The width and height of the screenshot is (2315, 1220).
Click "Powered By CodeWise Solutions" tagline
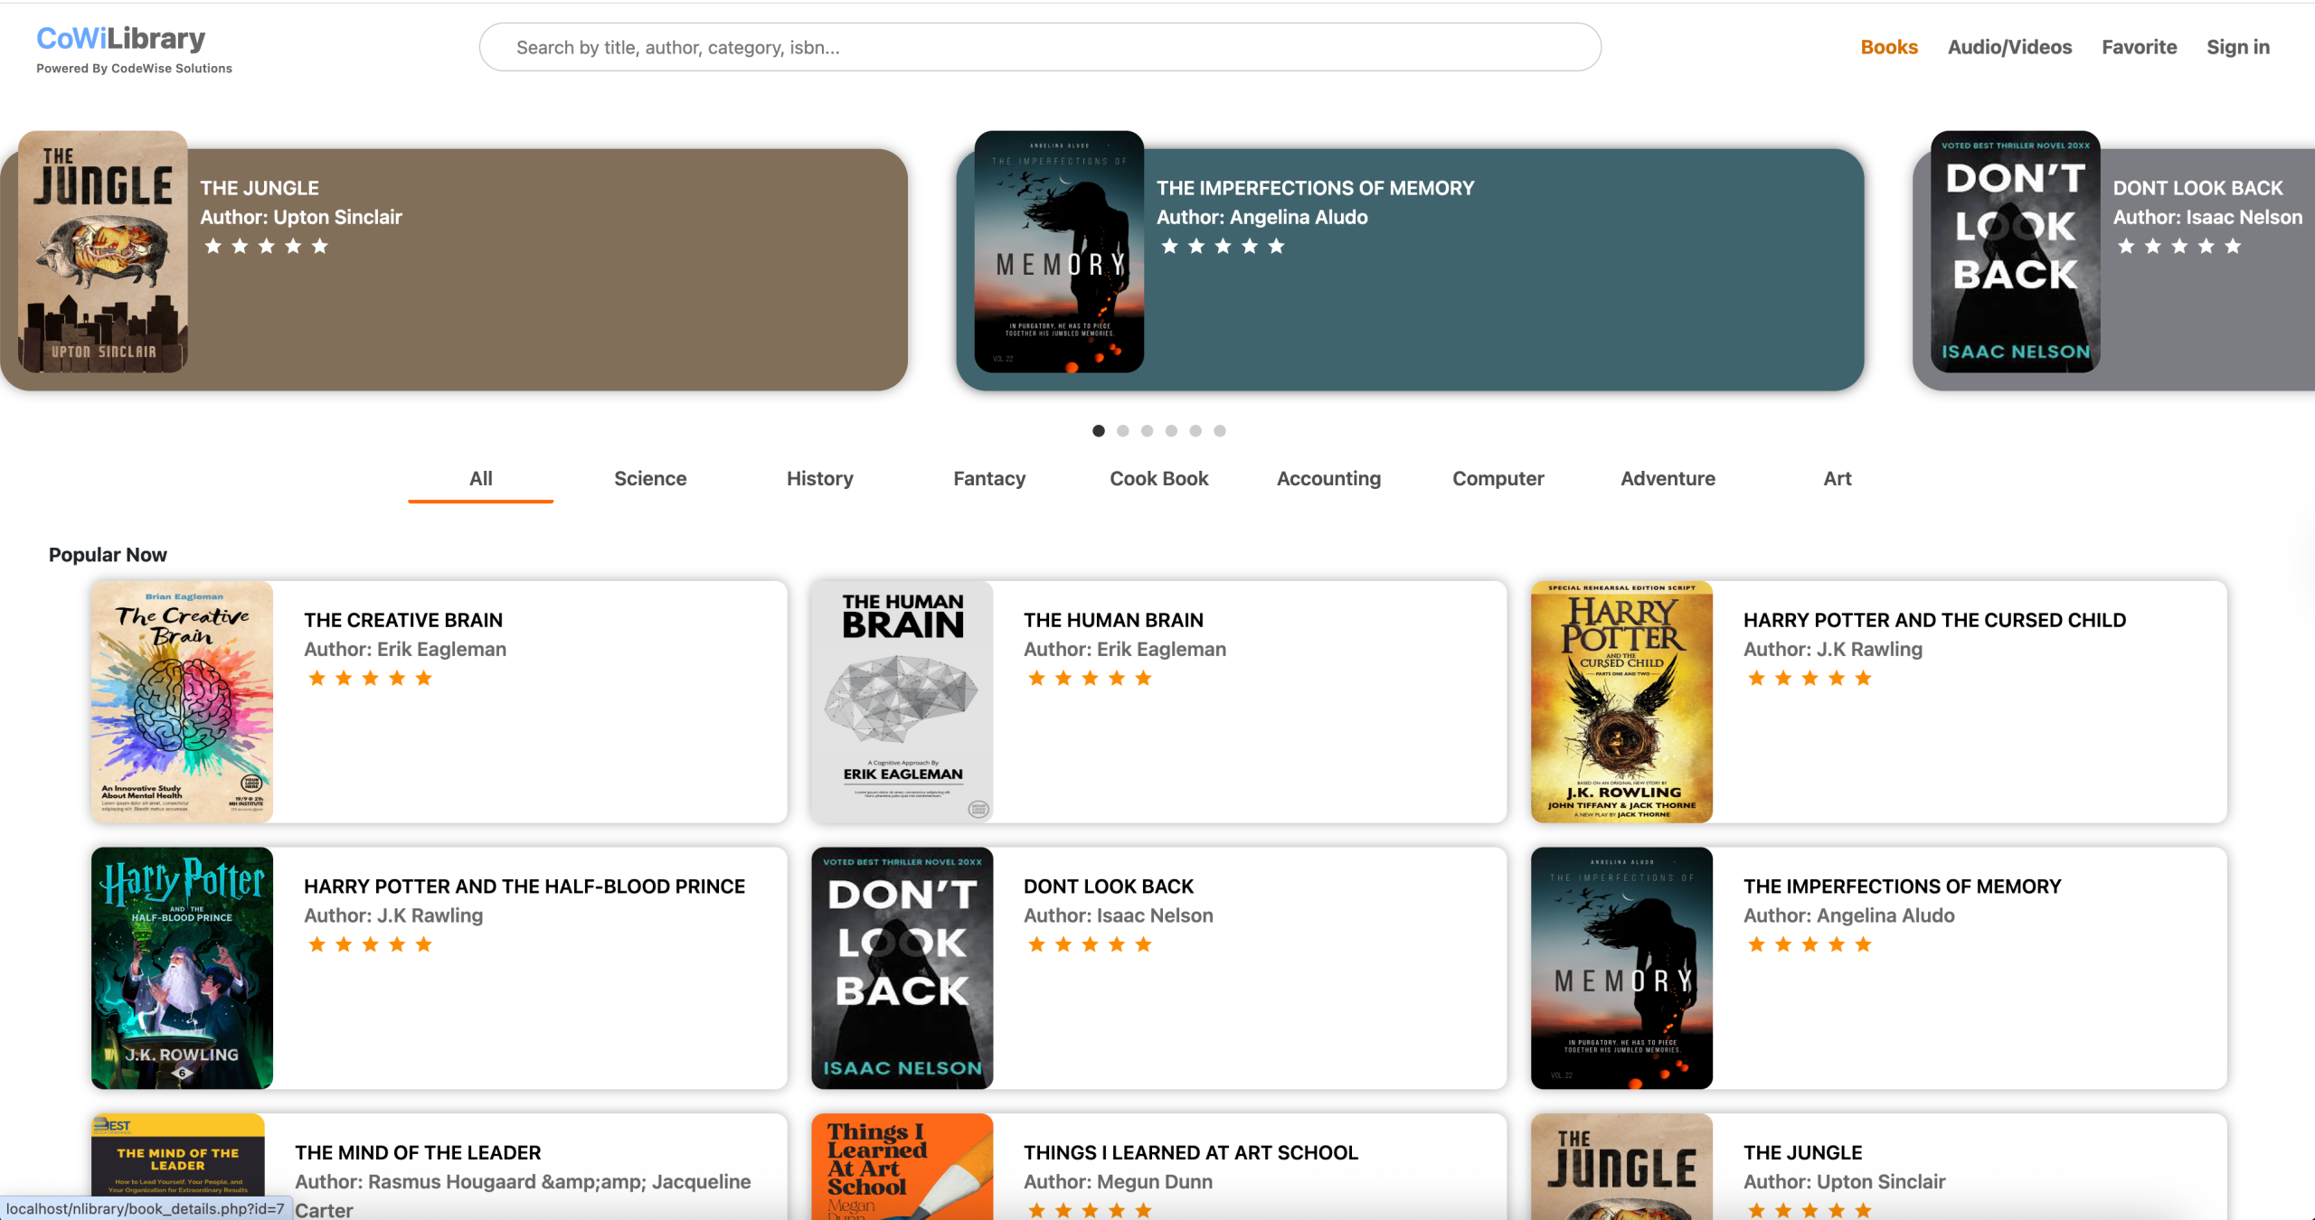point(134,69)
